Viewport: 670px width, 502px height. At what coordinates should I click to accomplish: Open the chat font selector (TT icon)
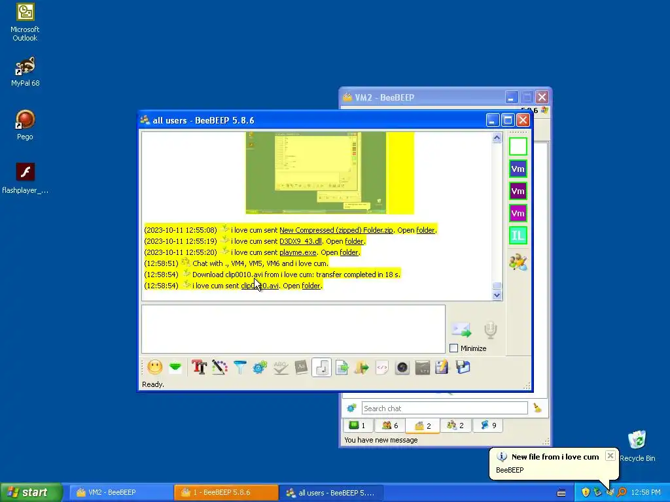(199, 367)
